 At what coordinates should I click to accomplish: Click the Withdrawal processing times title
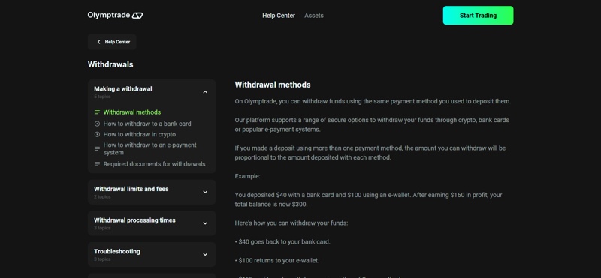click(x=134, y=220)
